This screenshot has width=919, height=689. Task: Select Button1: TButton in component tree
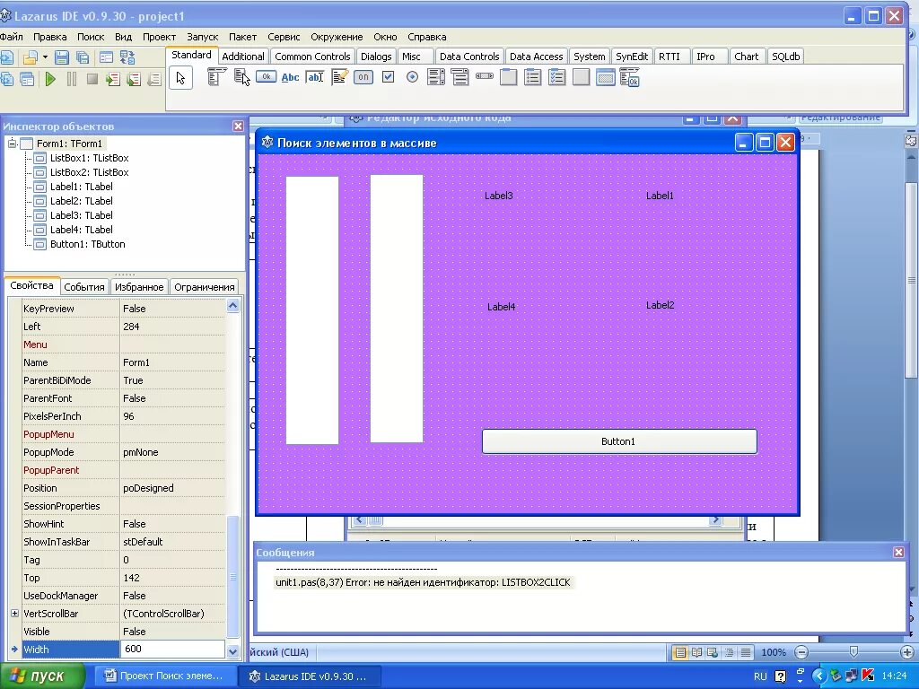point(87,244)
